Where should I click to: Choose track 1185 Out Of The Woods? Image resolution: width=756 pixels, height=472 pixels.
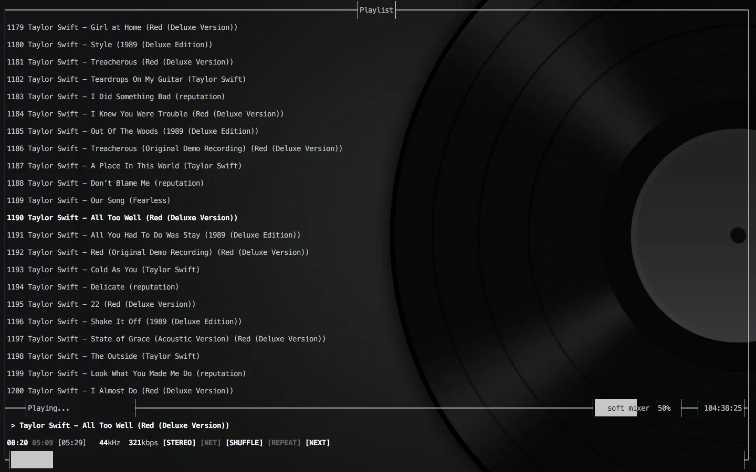click(132, 131)
